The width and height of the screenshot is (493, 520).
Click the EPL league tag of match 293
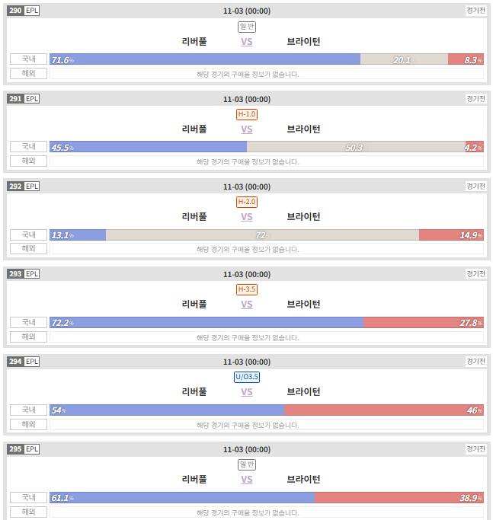[x=32, y=274]
